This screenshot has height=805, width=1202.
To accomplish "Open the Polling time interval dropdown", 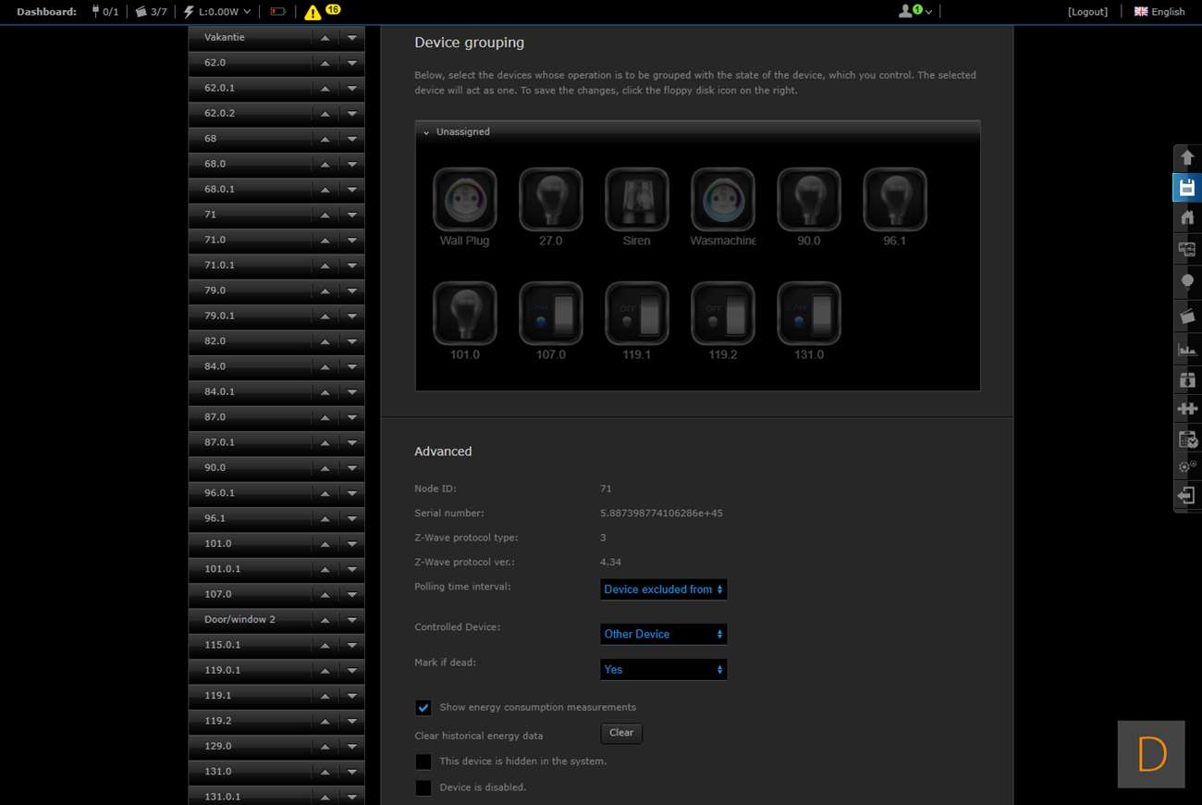I will [x=663, y=589].
